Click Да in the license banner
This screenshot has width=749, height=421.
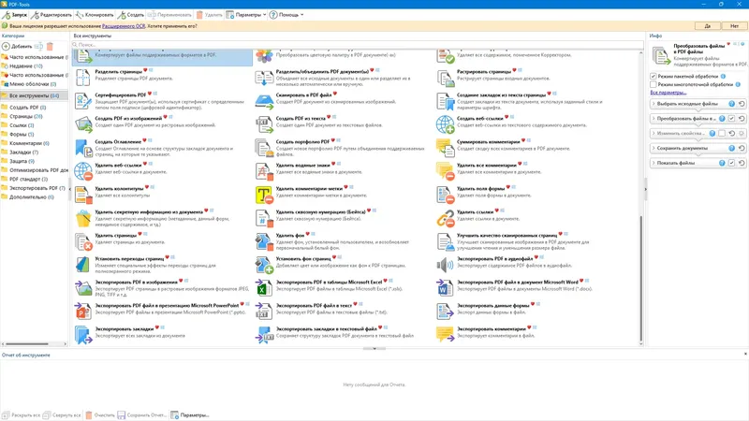coord(708,26)
